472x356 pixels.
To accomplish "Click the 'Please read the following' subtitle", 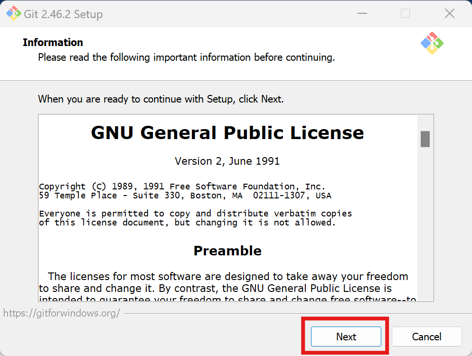I will (x=186, y=57).
